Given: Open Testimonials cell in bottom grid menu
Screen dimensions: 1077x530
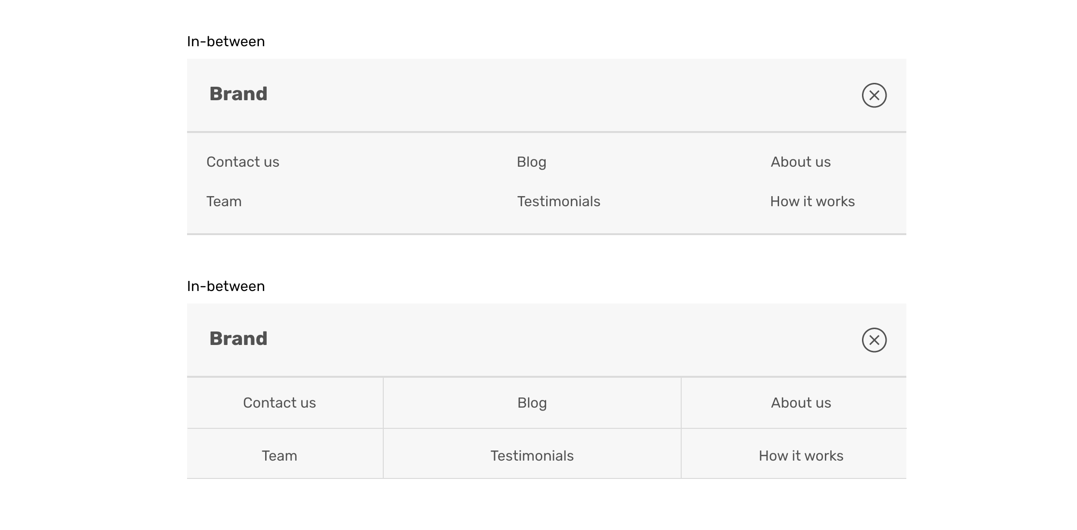Looking at the screenshot, I should click(532, 456).
